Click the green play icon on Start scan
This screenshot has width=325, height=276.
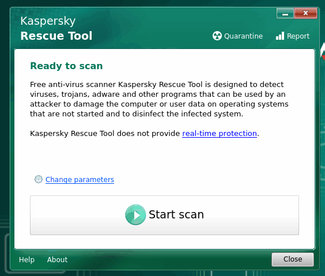[x=135, y=215]
